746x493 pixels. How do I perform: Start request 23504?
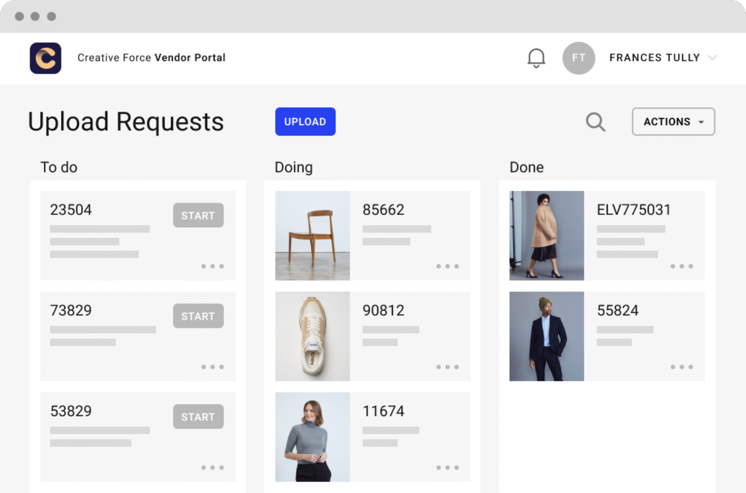click(x=198, y=215)
